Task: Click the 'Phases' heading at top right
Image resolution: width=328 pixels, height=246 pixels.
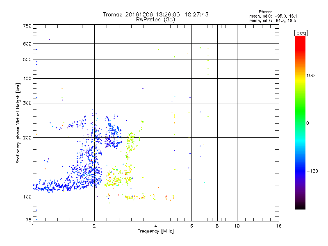Action: 265,12
